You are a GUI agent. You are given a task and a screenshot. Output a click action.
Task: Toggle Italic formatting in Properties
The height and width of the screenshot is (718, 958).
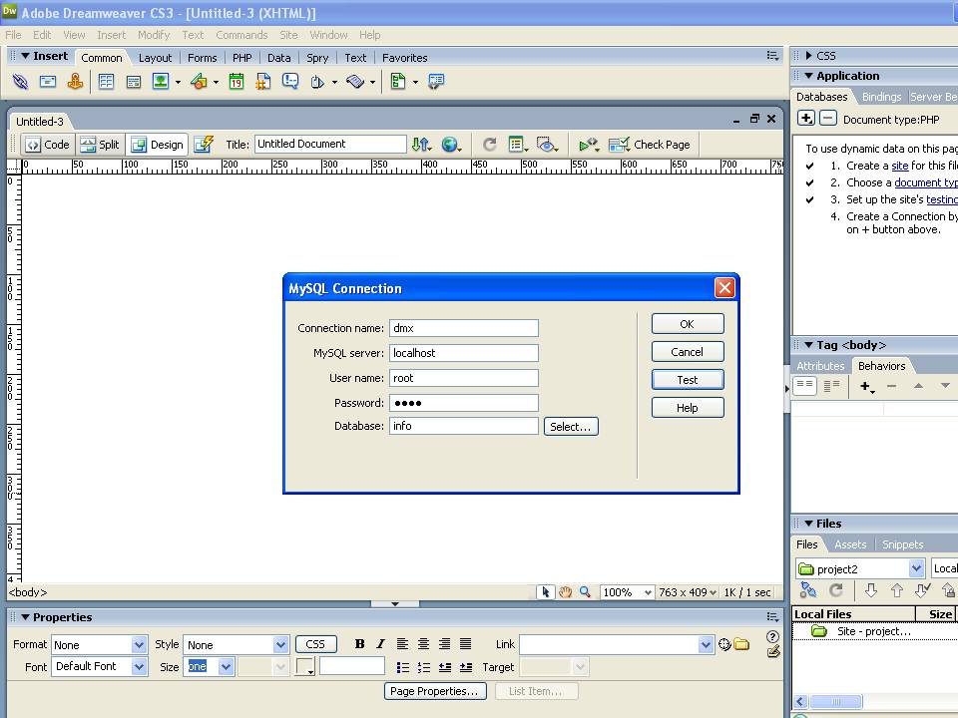pyautogui.click(x=380, y=644)
